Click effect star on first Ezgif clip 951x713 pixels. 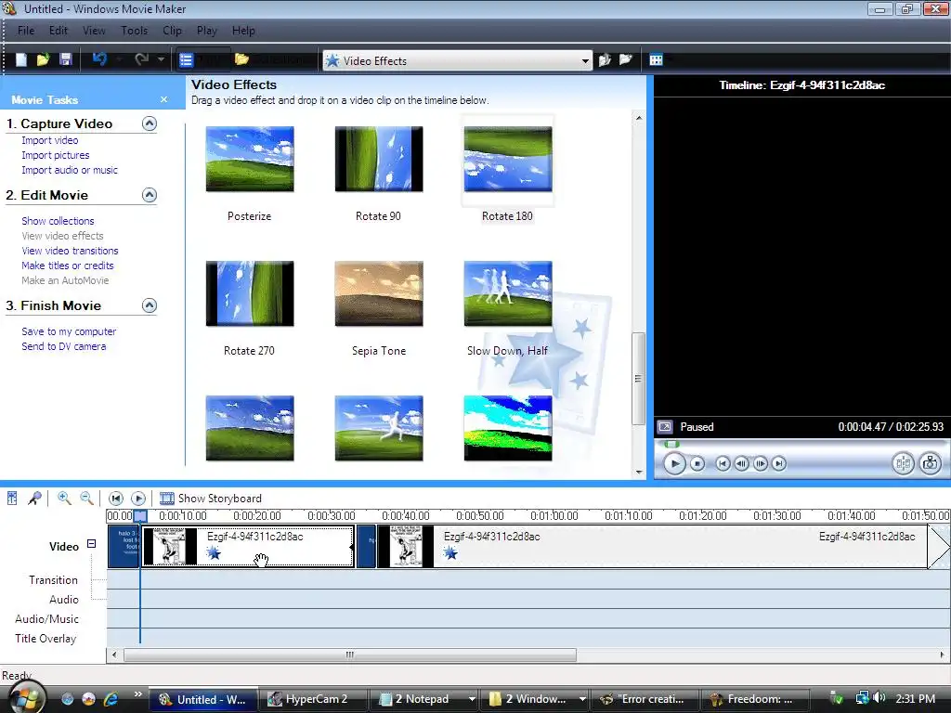click(214, 553)
